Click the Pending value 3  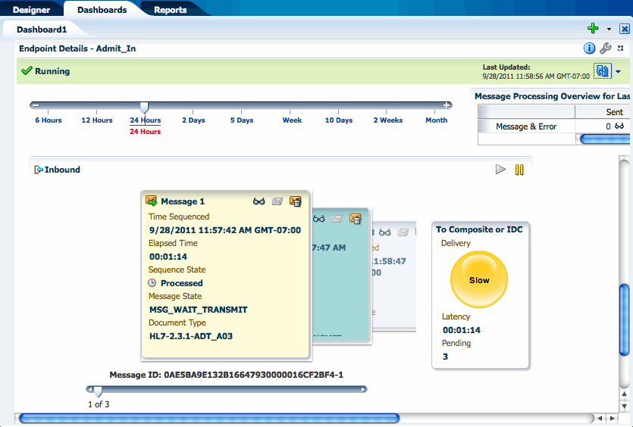[x=445, y=357]
